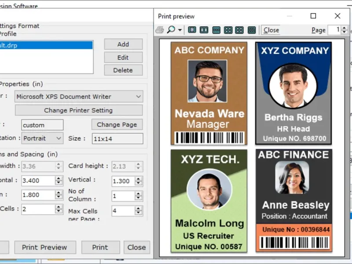
Task: Click the magnifier zoom icon
Action: (171, 29)
